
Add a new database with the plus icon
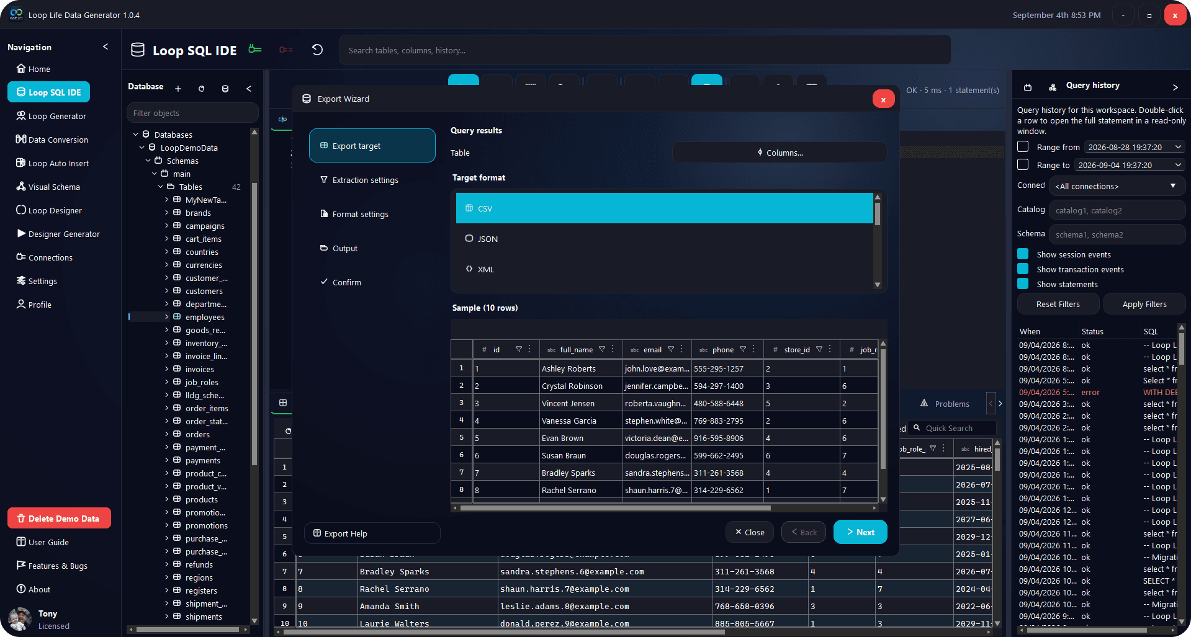[178, 89]
